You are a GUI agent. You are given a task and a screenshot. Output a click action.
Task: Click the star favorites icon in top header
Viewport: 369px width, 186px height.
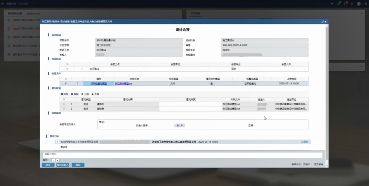[352, 4]
